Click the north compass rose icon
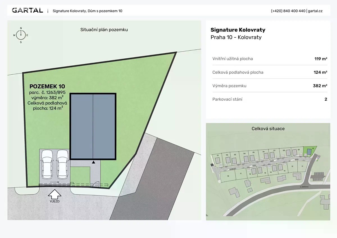Screen dimensions: 337x238 click(21, 35)
